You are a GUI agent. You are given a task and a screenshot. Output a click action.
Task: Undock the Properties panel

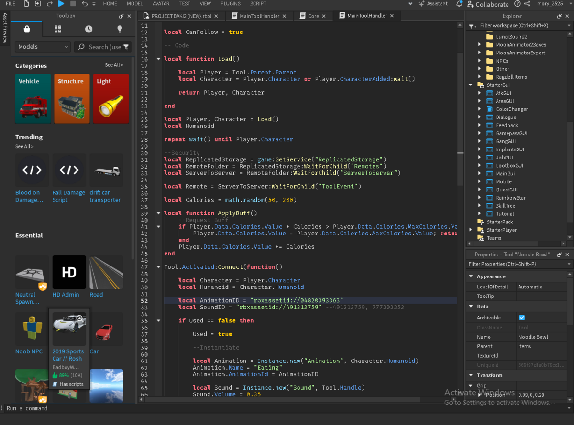(559, 255)
